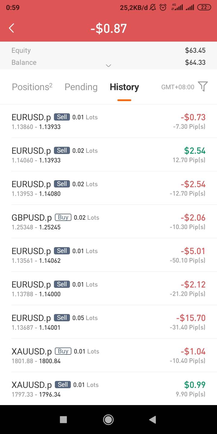Image resolution: width=217 pixels, height=434 pixels.
Task: Open the XAUUSD.p Sell trade with $0.99 profit
Action: click(x=108, y=389)
